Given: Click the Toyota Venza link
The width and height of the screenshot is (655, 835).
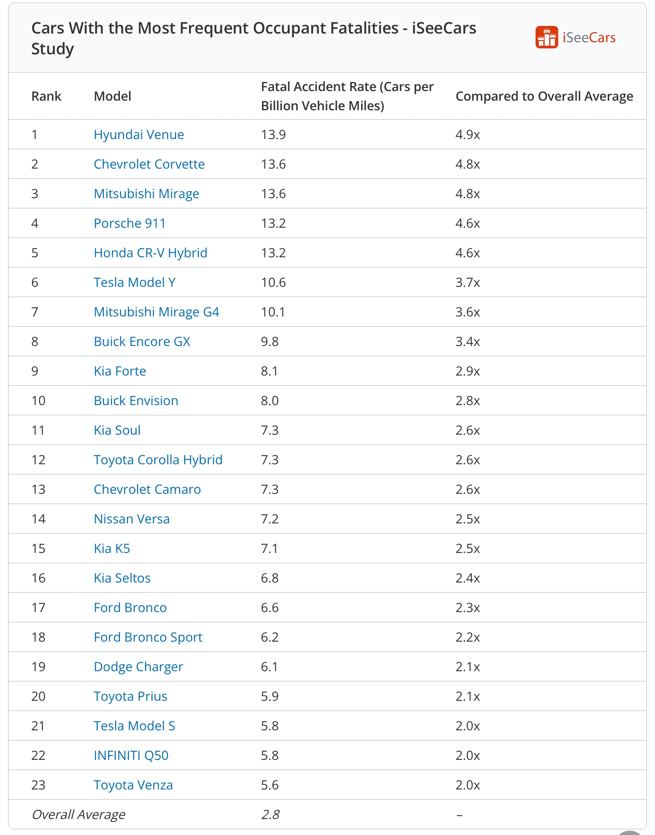Looking at the screenshot, I should pyautogui.click(x=133, y=785).
